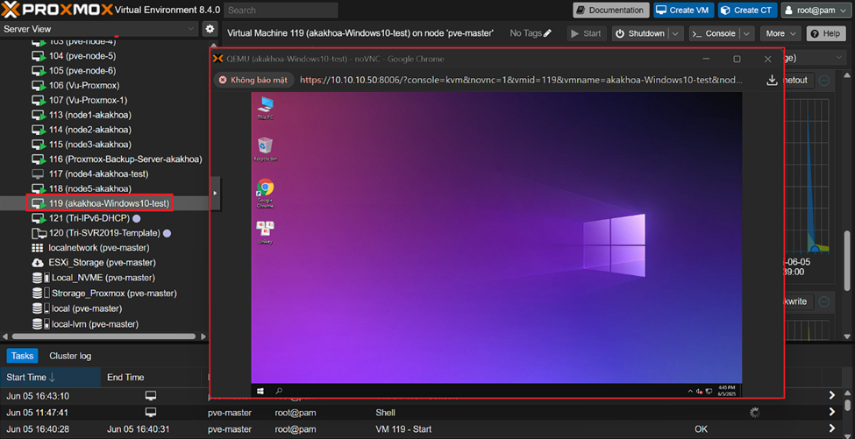855x439 pixels.
Task: Switch to the Cluster log tab
Action: tap(70, 356)
